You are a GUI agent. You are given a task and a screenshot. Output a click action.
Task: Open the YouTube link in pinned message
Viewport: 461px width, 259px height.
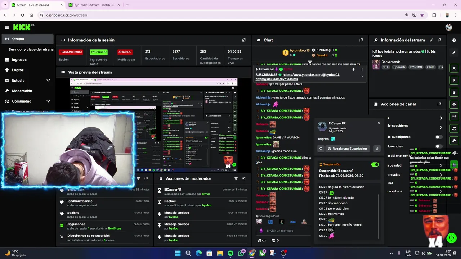point(311,75)
